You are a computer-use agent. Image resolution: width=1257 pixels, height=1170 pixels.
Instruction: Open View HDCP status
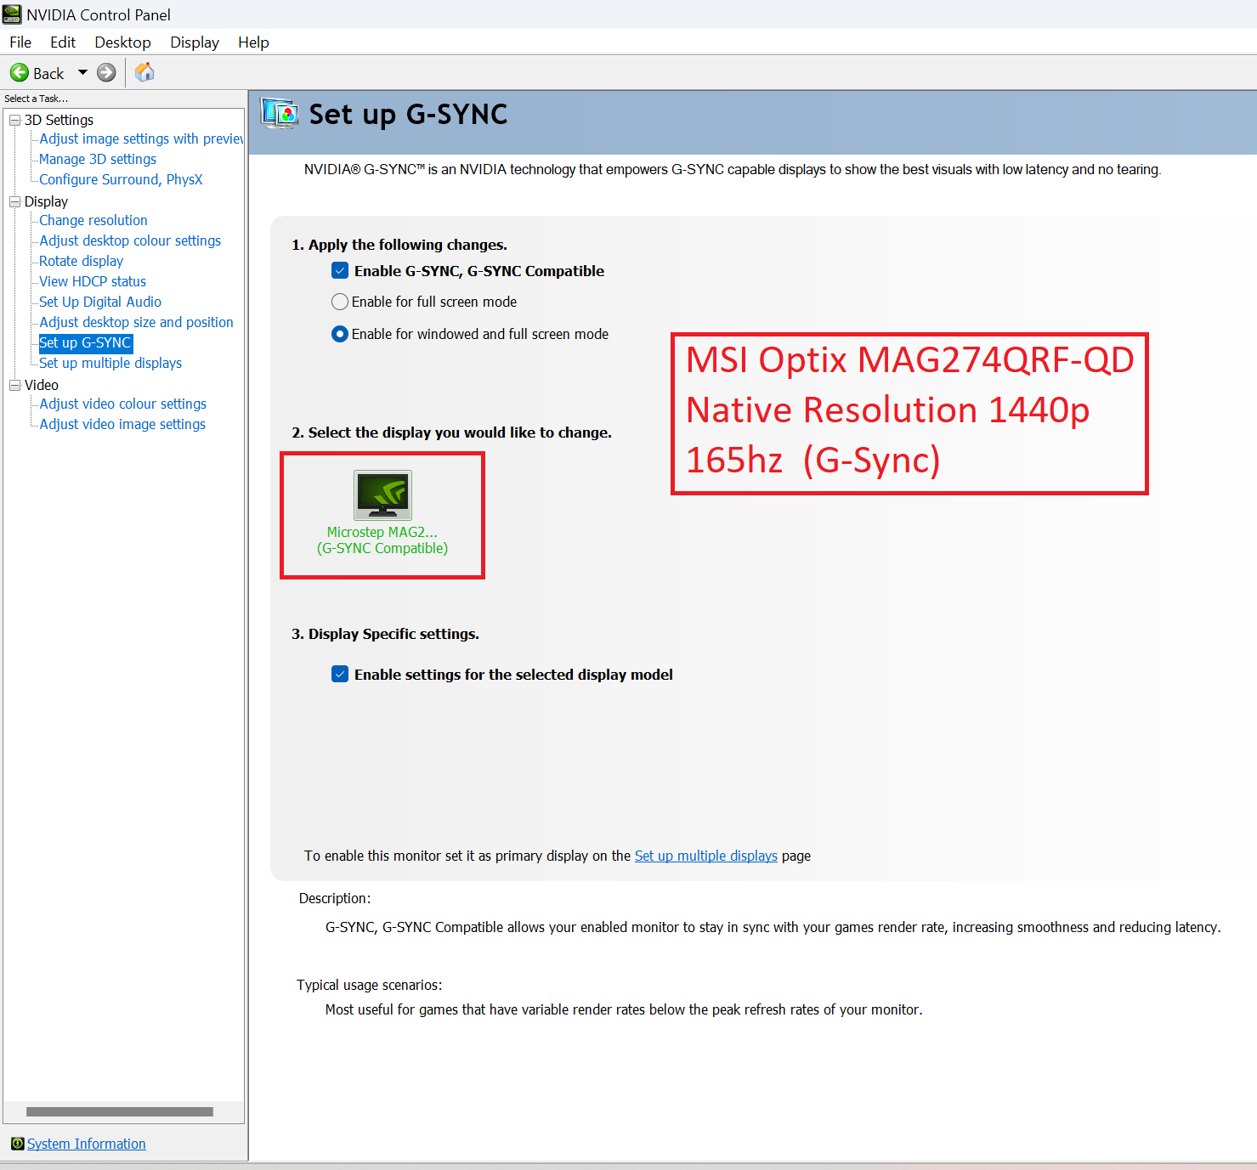93,281
